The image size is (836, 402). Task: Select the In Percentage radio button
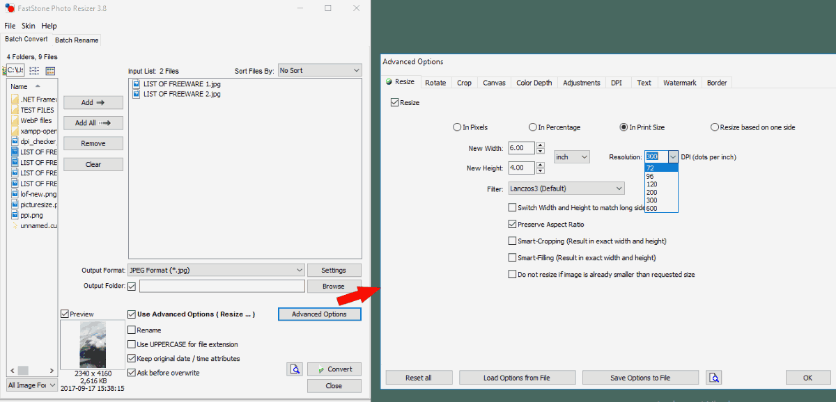(532, 127)
